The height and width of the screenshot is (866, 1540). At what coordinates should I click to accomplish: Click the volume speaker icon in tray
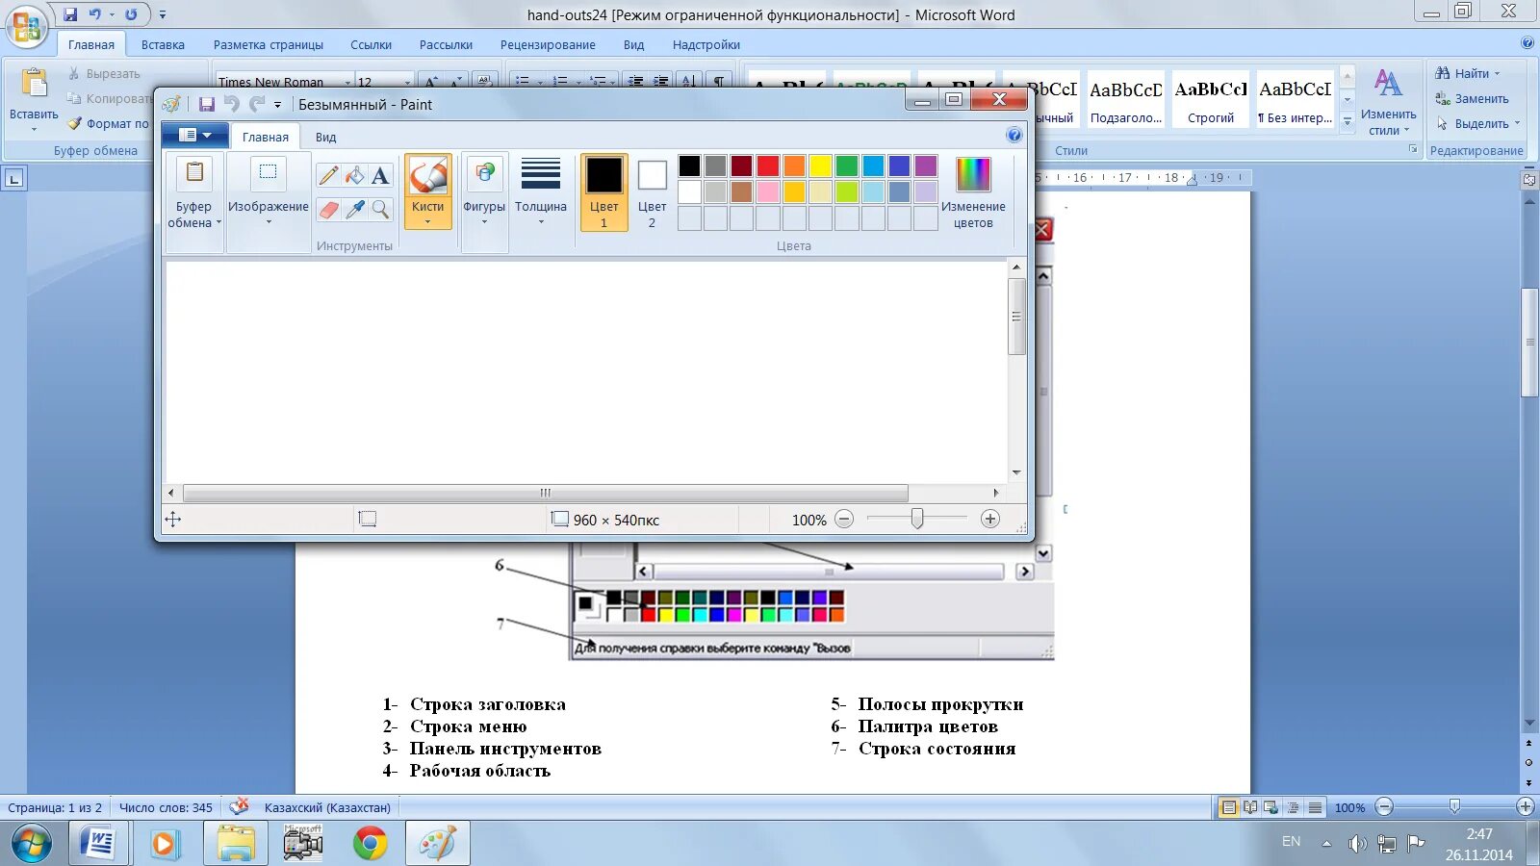(x=1357, y=844)
